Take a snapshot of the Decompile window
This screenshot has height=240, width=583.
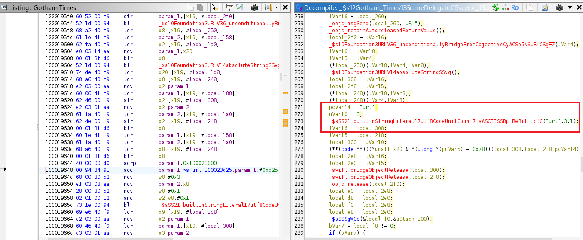tap(559, 7)
